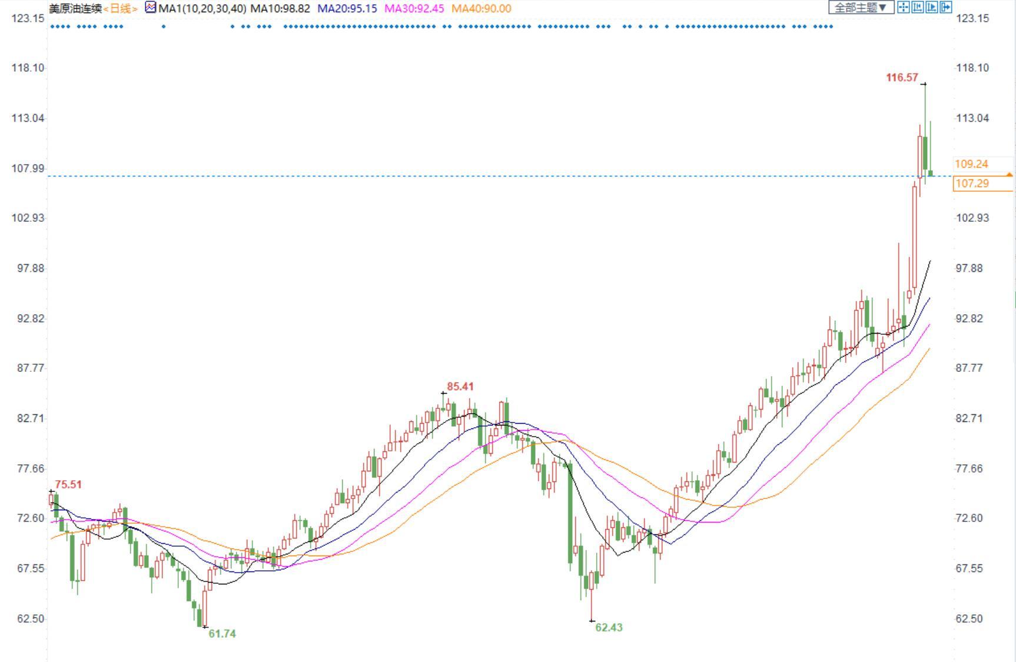Click the magenta MA30:92.45 label
Image resolution: width=1016 pixels, height=662 pixels.
pos(414,9)
